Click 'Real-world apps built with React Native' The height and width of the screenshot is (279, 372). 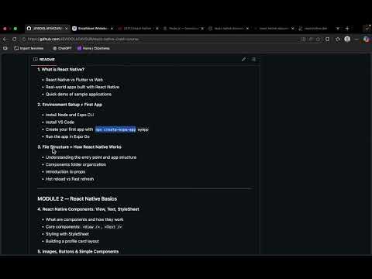click(x=82, y=87)
